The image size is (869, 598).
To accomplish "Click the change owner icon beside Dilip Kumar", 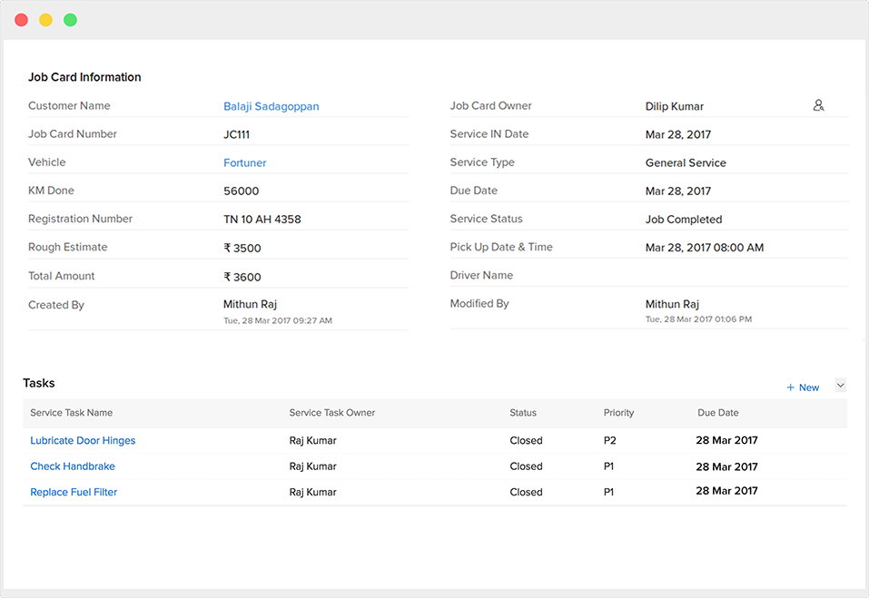I will (818, 105).
